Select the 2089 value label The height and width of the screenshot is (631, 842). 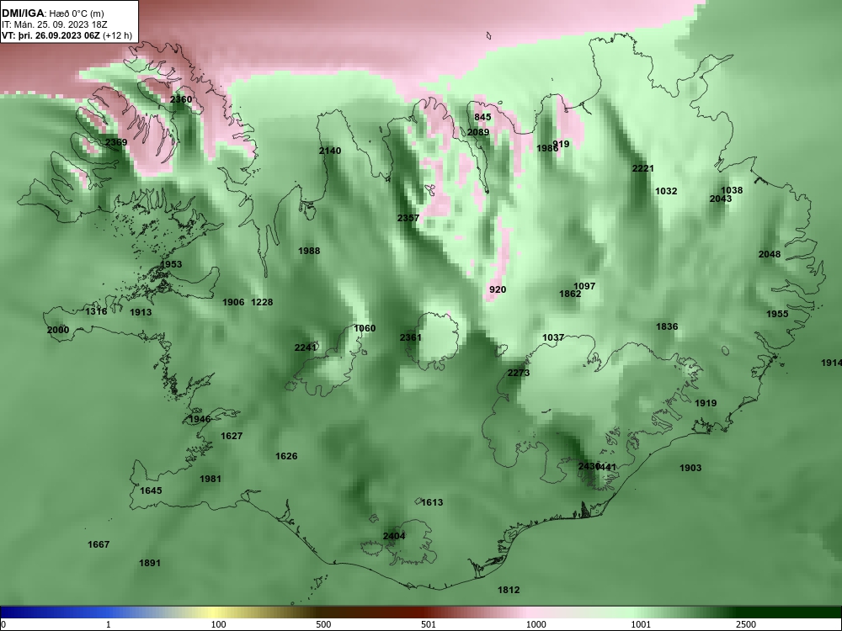click(478, 132)
